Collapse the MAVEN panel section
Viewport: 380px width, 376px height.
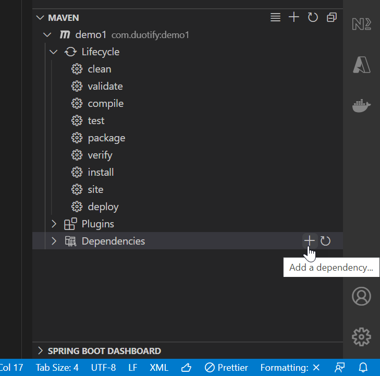(x=40, y=18)
